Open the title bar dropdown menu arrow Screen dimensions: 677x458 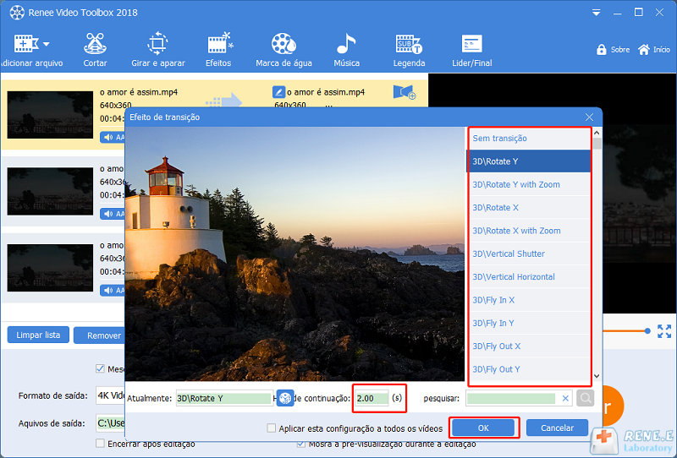pyautogui.click(x=597, y=13)
